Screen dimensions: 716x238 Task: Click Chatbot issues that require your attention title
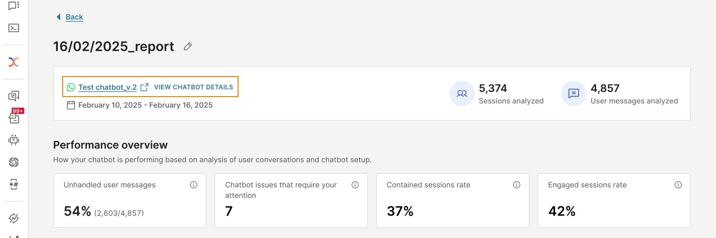pyautogui.click(x=281, y=190)
